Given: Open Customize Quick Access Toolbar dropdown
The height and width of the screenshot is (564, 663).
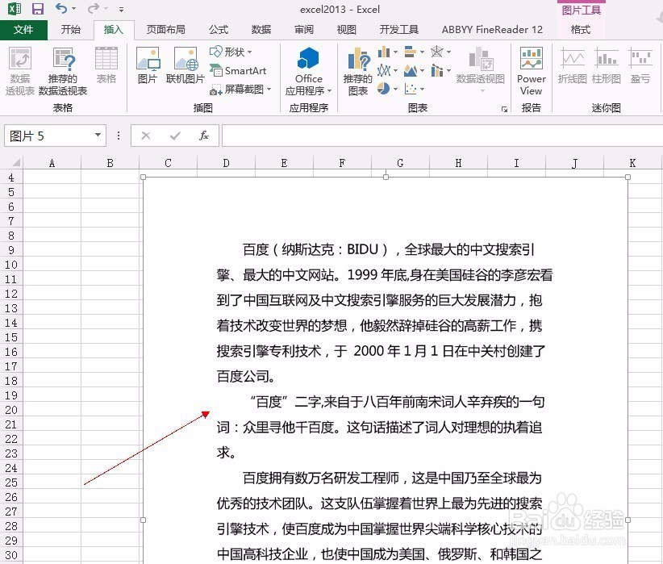Looking at the screenshot, I should pos(121,10).
